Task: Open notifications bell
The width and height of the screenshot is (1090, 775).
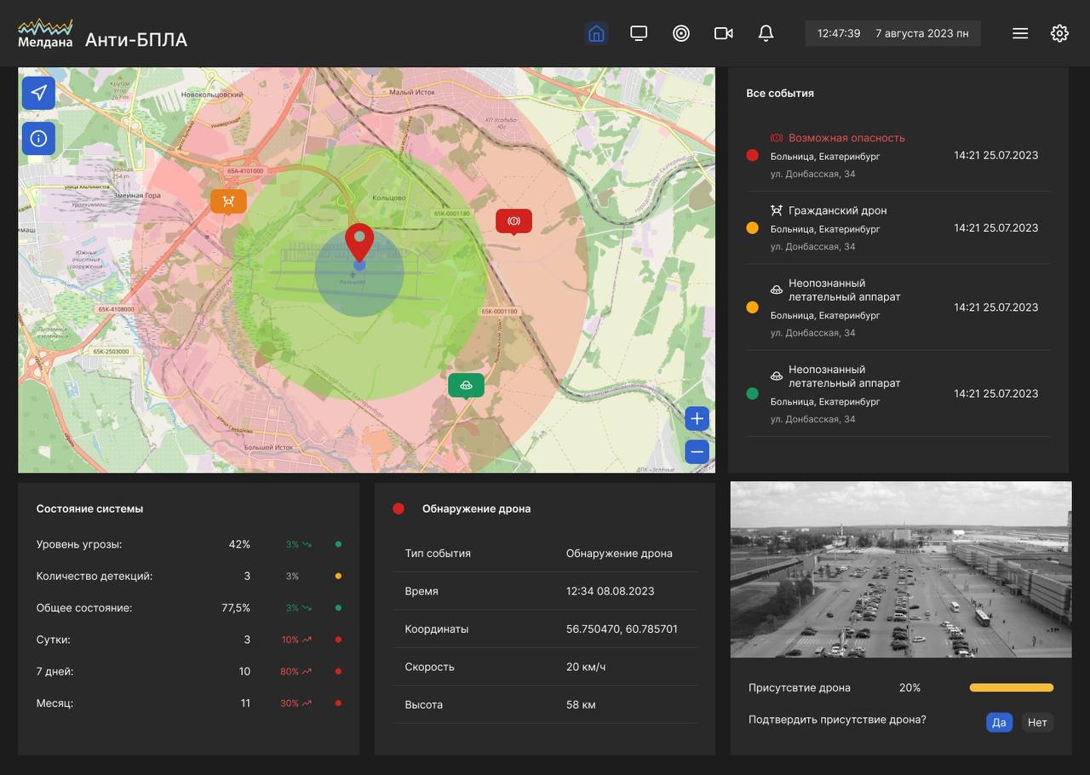Action: (766, 33)
